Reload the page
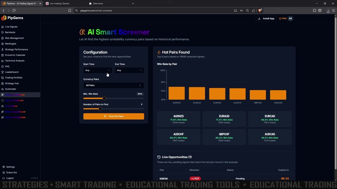This screenshot has width=337, height=189. click(14, 10)
